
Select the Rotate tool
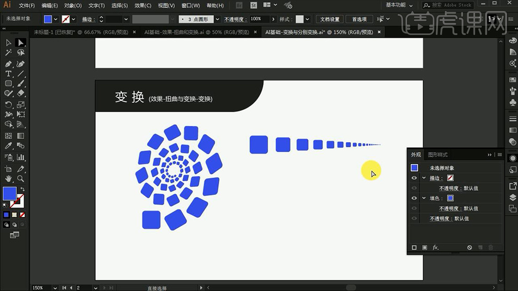8,104
